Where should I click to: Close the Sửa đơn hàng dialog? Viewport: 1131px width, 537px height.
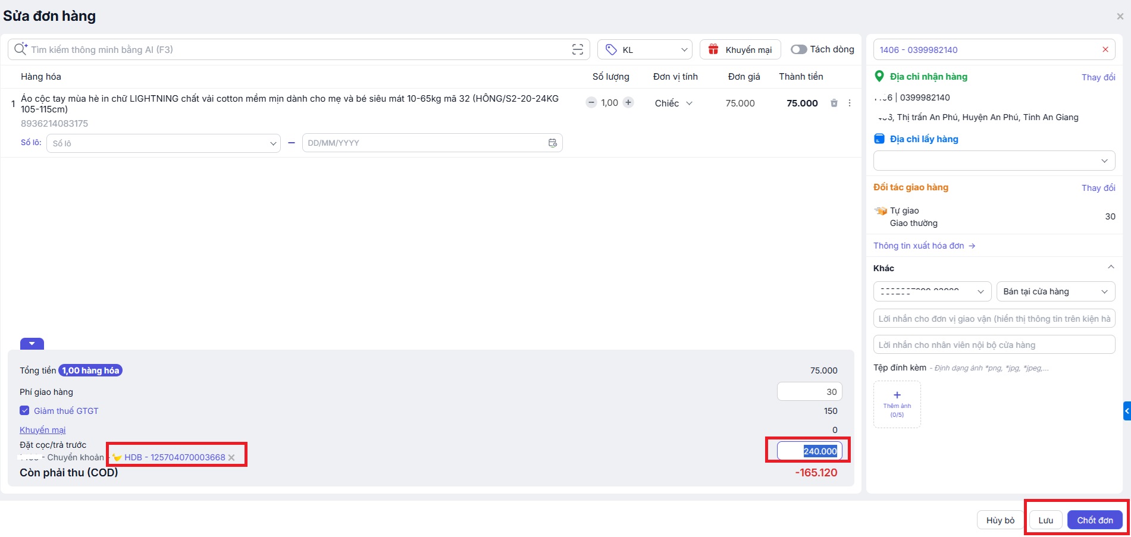[x=1120, y=16]
